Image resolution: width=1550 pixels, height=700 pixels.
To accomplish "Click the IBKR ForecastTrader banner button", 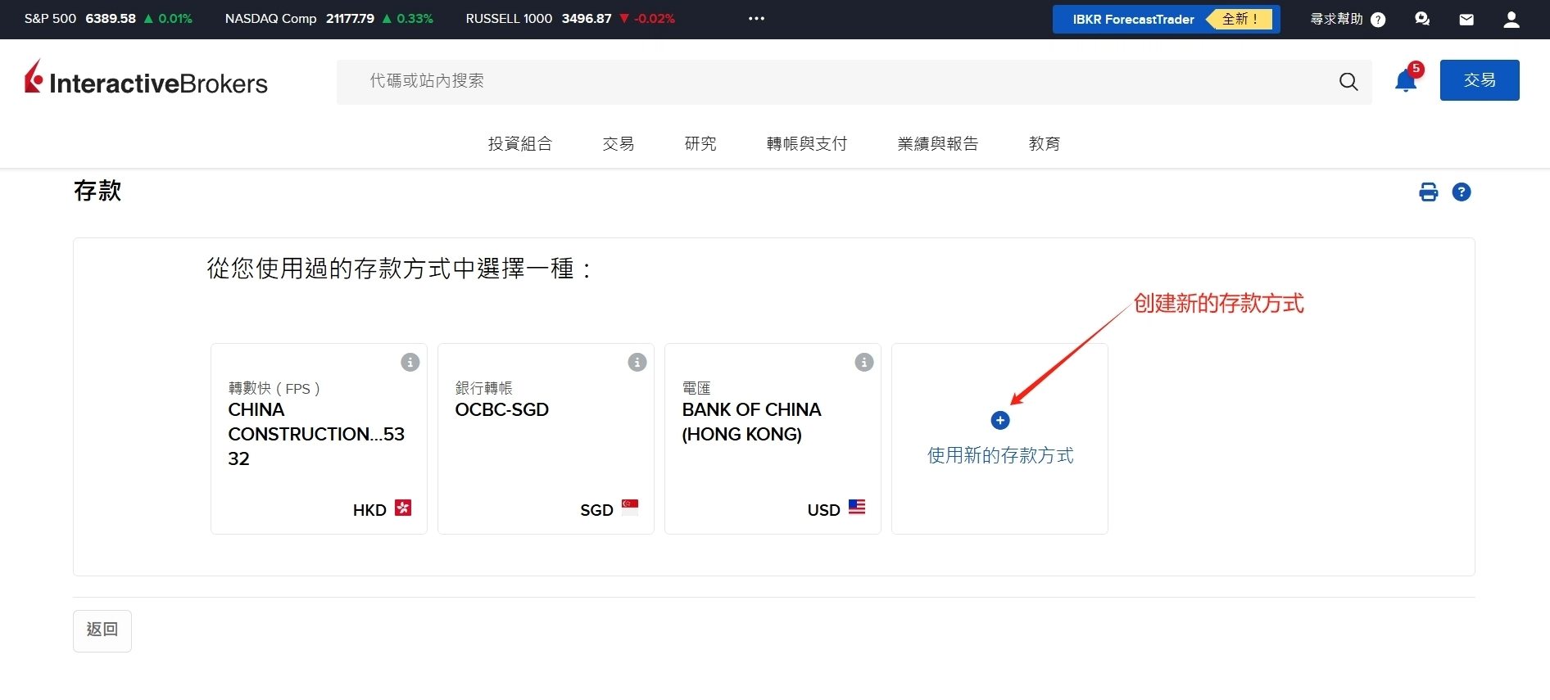I will coord(1166,19).
